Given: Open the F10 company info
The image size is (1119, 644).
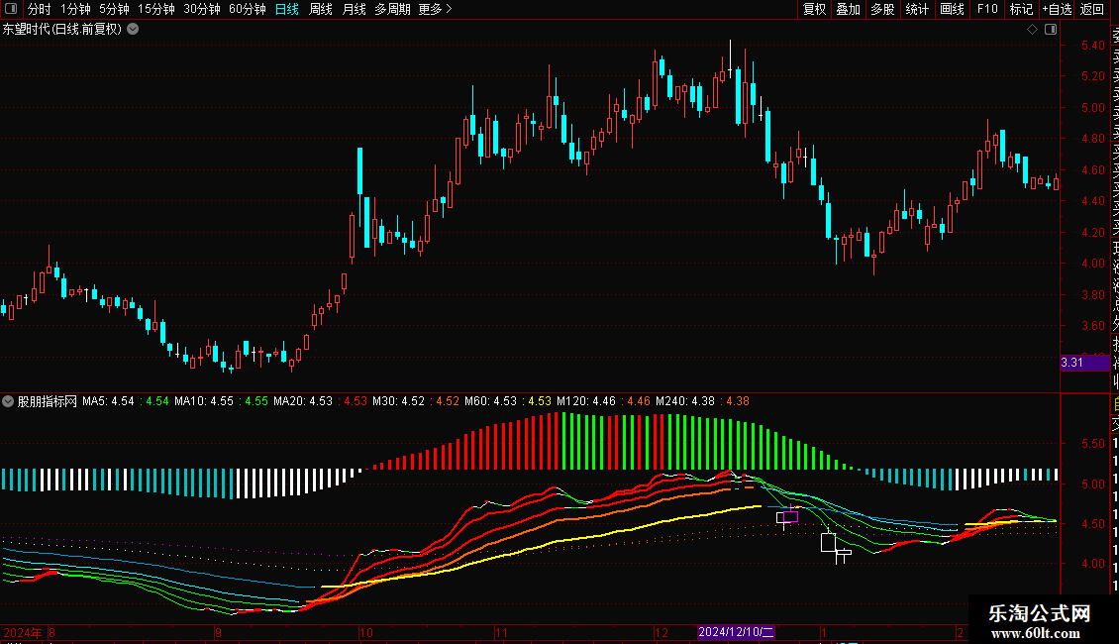Looking at the screenshot, I should (x=987, y=9).
